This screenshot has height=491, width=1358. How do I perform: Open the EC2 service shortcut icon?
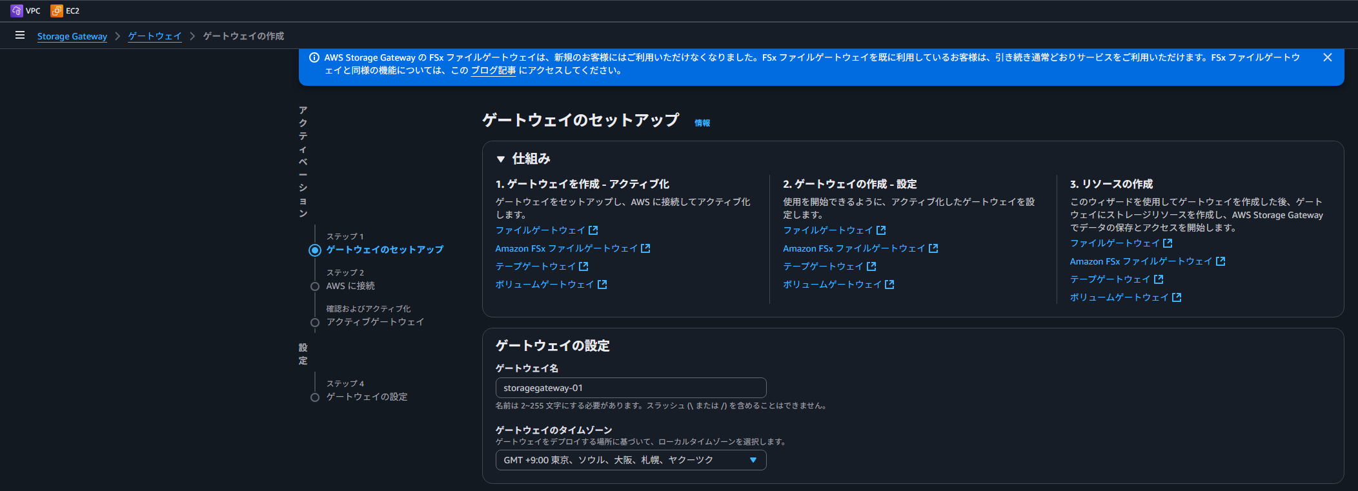pyautogui.click(x=57, y=11)
